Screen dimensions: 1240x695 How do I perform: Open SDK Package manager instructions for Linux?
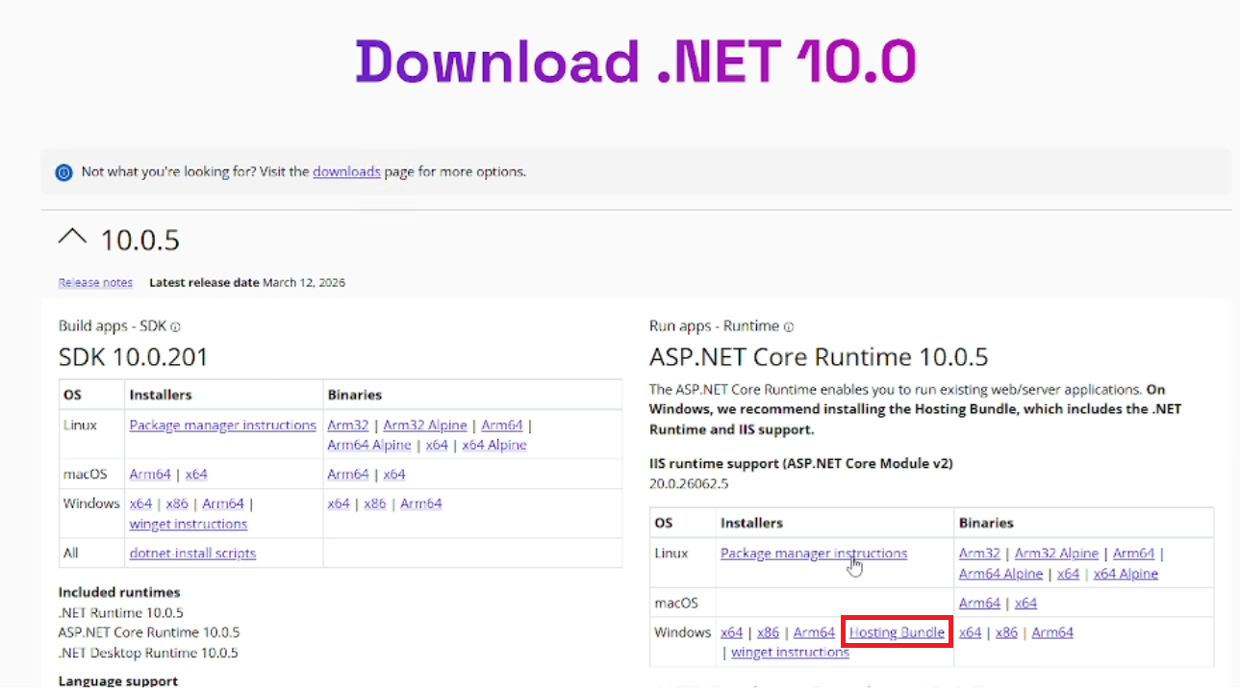coord(222,425)
